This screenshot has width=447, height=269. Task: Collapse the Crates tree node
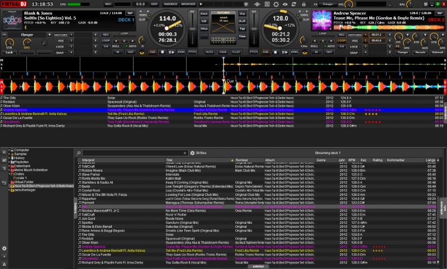9,174
